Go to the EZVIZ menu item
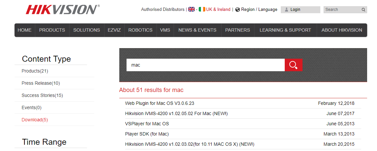Viewport: 377px width, 151px height. coord(114,30)
